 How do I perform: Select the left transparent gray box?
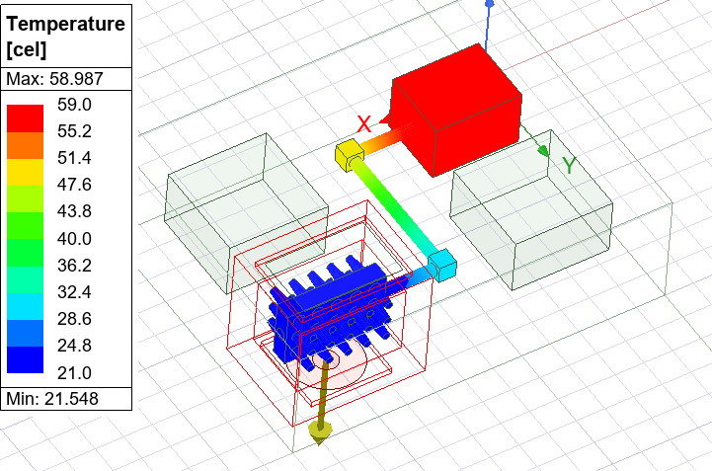point(246,212)
